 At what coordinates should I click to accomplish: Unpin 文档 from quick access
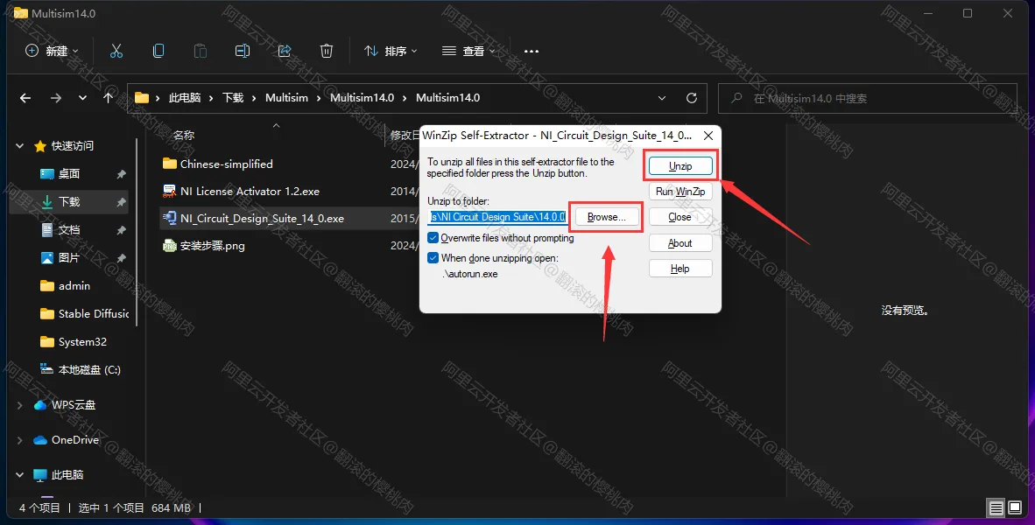(x=122, y=230)
